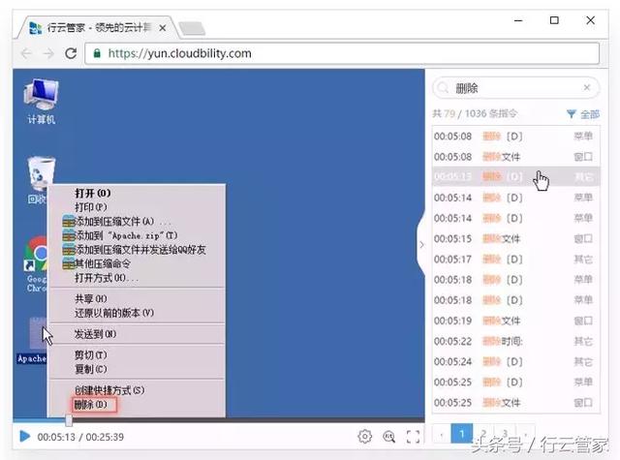Open playback settings gear icon
620x460 pixels.
(x=364, y=437)
